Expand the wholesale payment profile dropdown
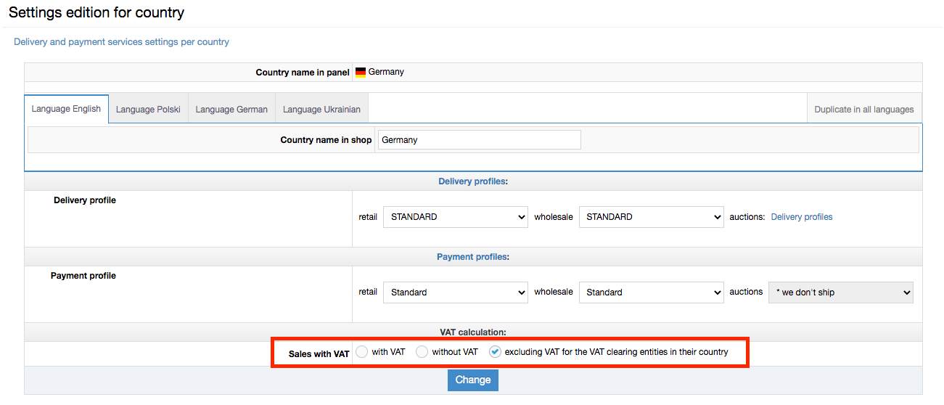This screenshot has width=944, height=405. 651,292
